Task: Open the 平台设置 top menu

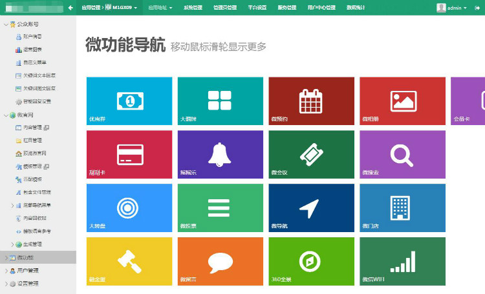Action: click(x=257, y=8)
